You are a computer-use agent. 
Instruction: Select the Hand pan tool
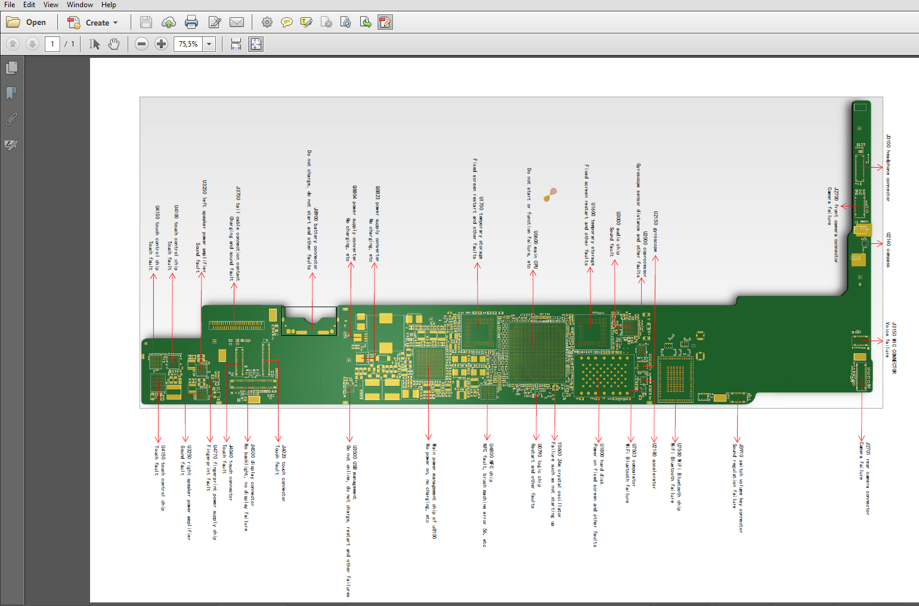(x=114, y=44)
